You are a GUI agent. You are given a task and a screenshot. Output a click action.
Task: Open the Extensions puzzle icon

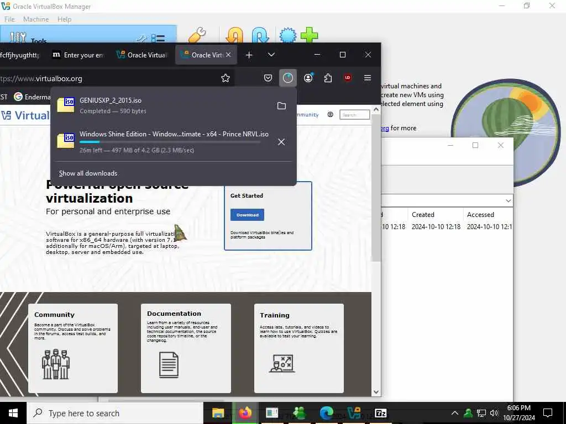[x=328, y=78]
